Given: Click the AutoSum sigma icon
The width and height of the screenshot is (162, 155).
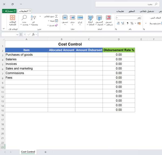Looking at the screenshot, I should click(56, 16).
